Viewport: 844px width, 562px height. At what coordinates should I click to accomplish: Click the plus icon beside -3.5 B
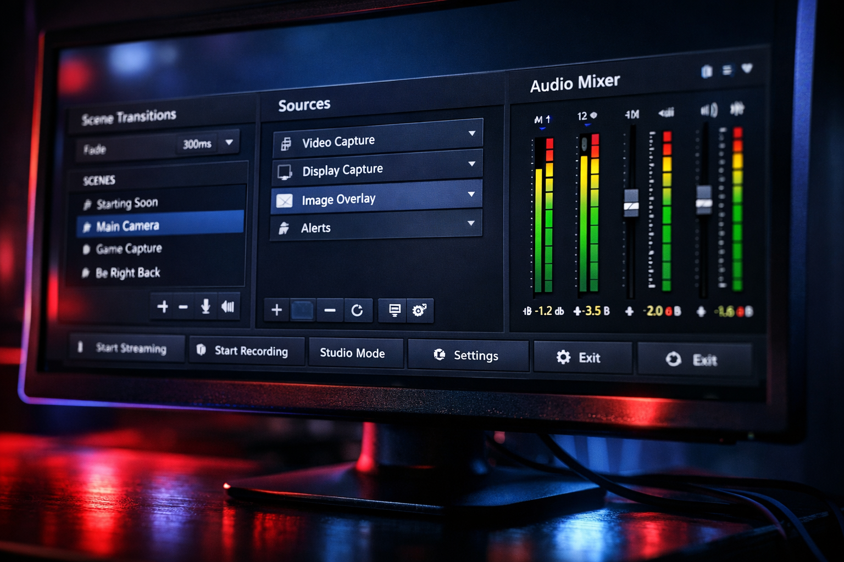pos(578,311)
